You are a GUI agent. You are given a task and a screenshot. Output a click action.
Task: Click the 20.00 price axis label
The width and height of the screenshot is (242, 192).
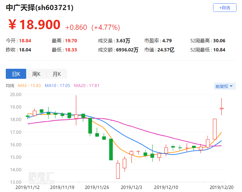point(16,95)
